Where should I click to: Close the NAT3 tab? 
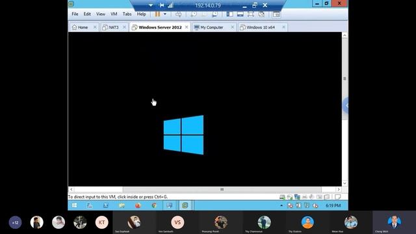124,27
